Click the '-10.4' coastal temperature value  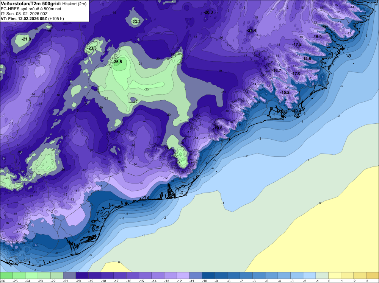click(x=297, y=111)
